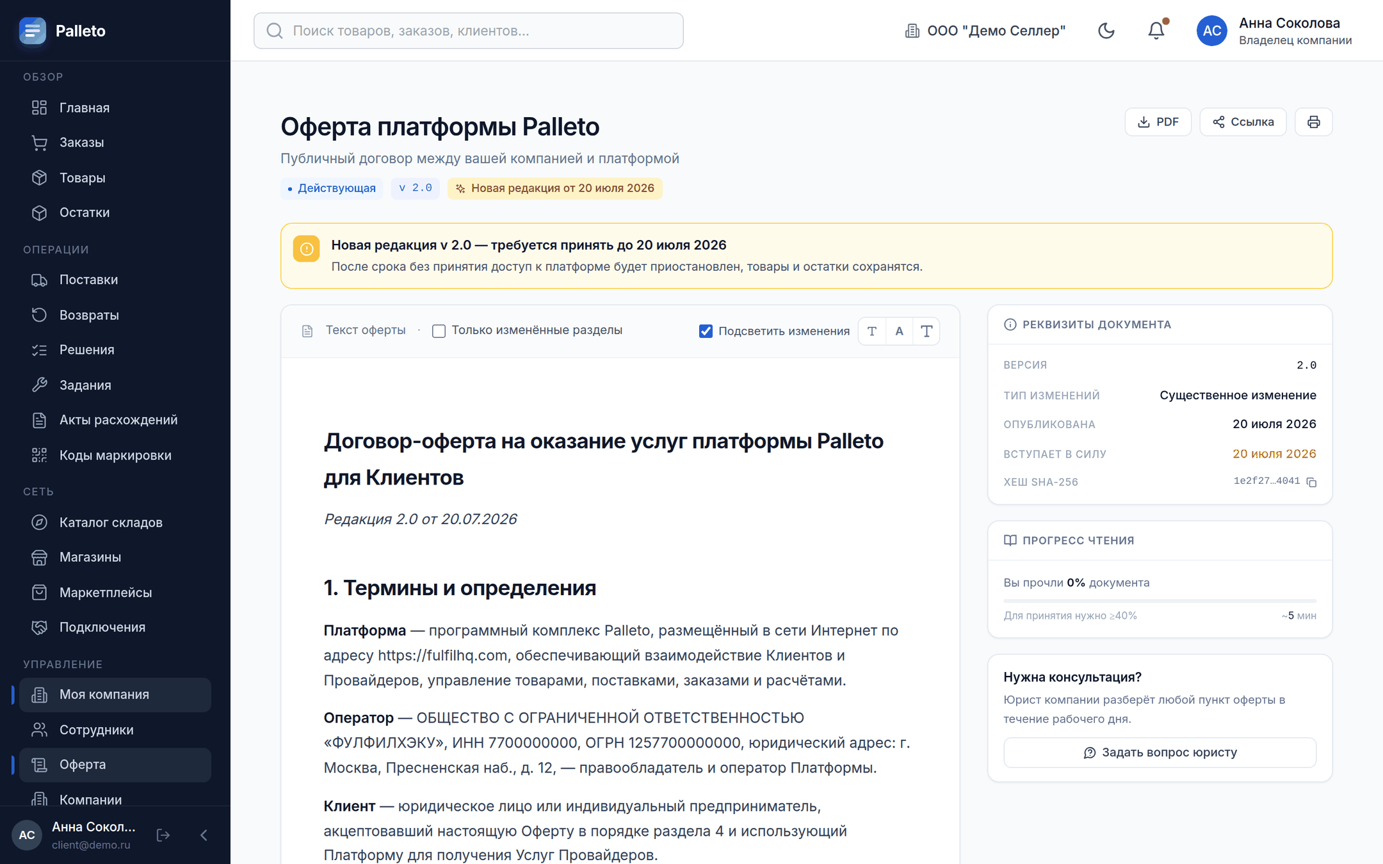The height and width of the screenshot is (864, 1383).
Task: Open Остатки page
Action: point(115,212)
